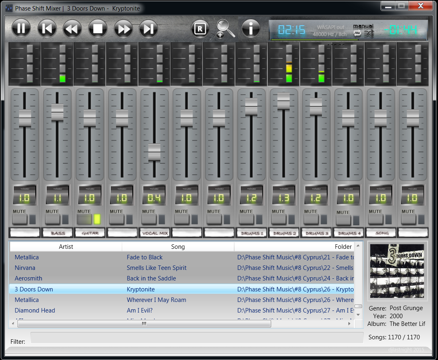Click the Album: The Better Life text

coord(396,324)
